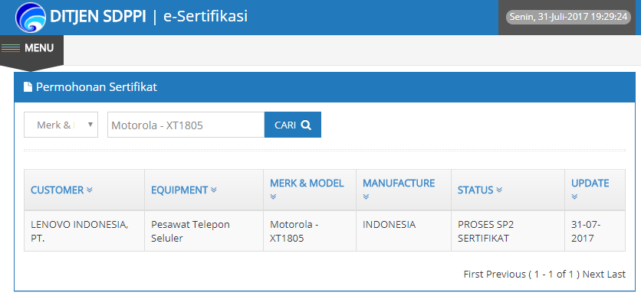Click the sort chevron next to CUSTOMER
641x299 pixels.
(90, 190)
